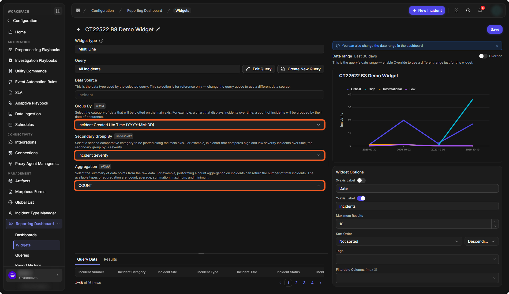Open SLA in sidebar
The width and height of the screenshot is (509, 294).
(x=34, y=92)
